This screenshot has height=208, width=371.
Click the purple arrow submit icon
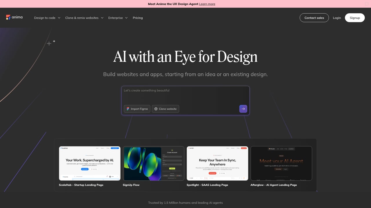tap(243, 109)
